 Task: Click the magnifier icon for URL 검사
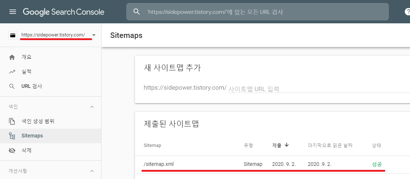tap(12, 86)
